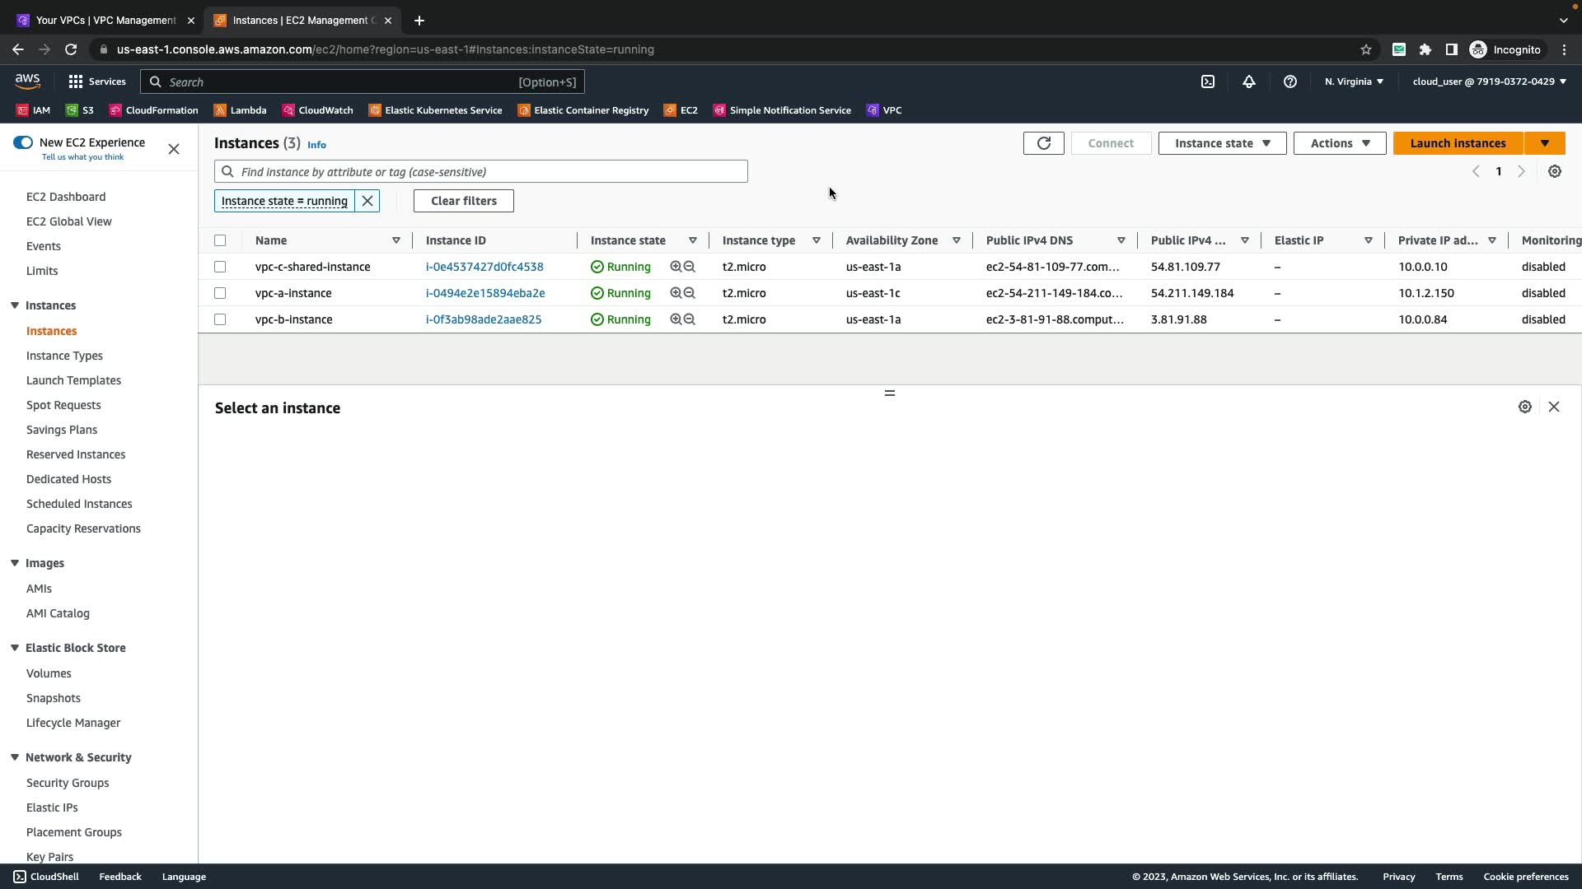Image resolution: width=1582 pixels, height=889 pixels.
Task: Switch to the Your VPCs browser tab
Action: [105, 21]
